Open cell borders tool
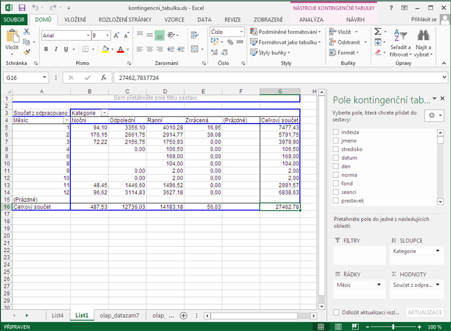 tap(86, 49)
